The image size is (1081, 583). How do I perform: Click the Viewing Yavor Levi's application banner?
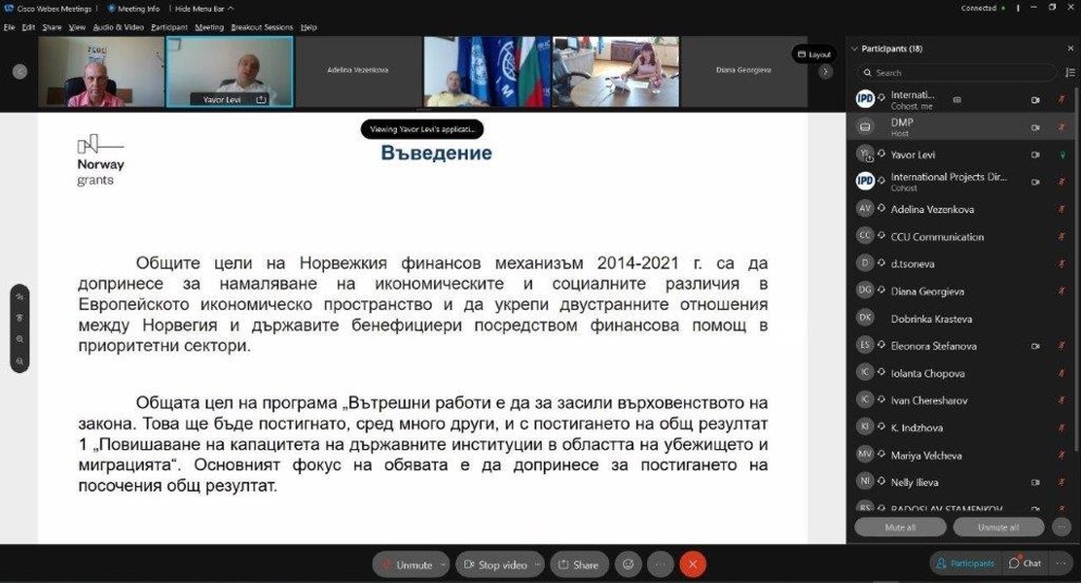tap(422, 128)
